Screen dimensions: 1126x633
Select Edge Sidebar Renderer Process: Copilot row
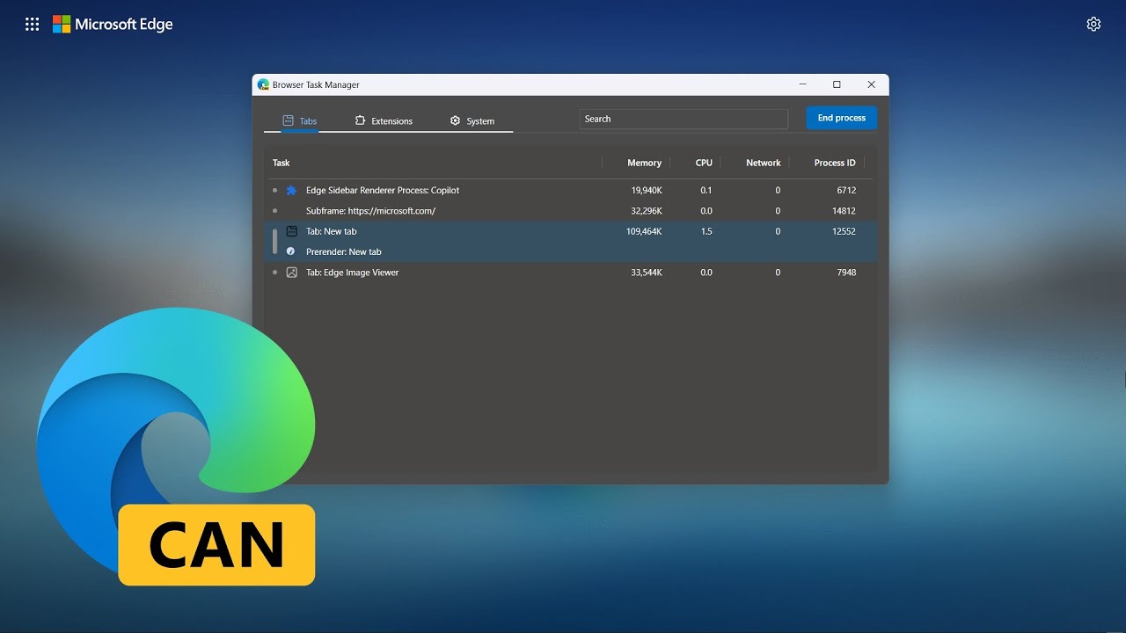[571, 190]
